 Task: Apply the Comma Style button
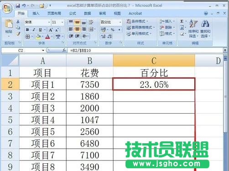tap(119, 30)
